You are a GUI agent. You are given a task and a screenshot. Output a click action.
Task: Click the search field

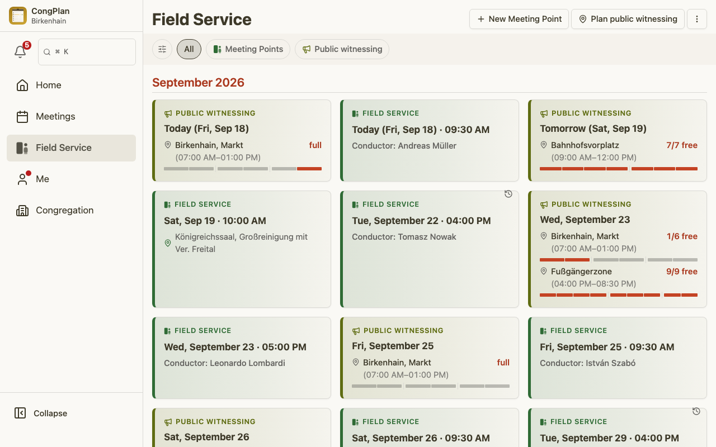[87, 51]
